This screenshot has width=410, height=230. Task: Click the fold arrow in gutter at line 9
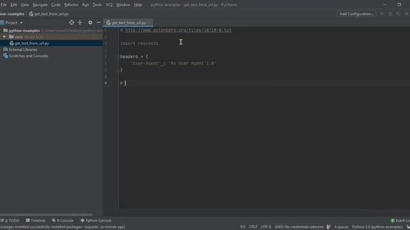pos(106,83)
